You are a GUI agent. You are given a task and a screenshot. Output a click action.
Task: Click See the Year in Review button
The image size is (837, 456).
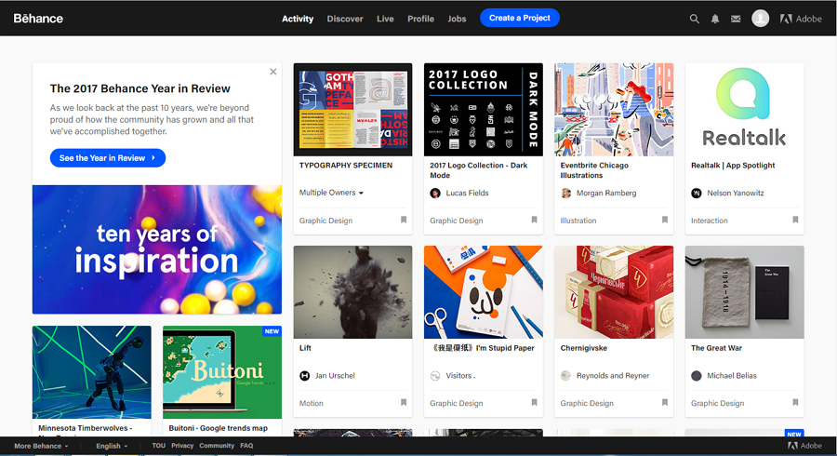107,158
